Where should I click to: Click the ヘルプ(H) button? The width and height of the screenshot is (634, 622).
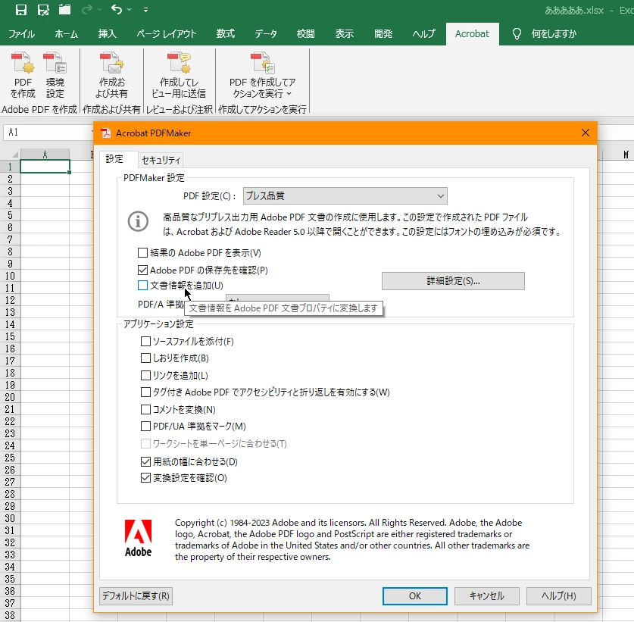(559, 596)
